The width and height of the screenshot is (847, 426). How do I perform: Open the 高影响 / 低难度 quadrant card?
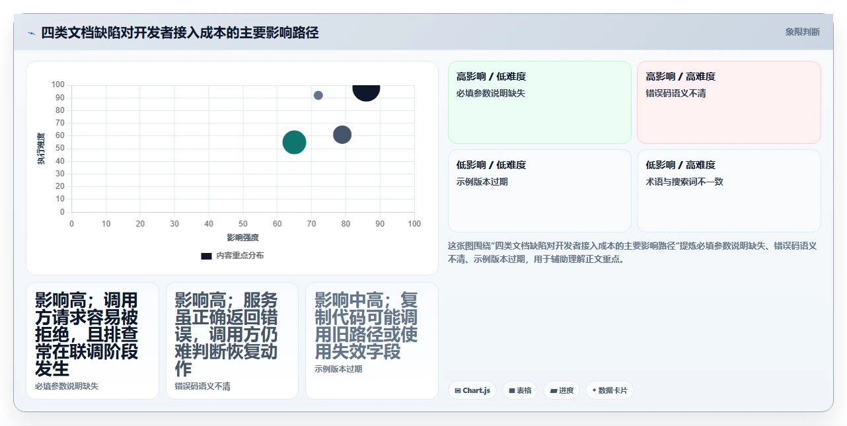coord(540,102)
